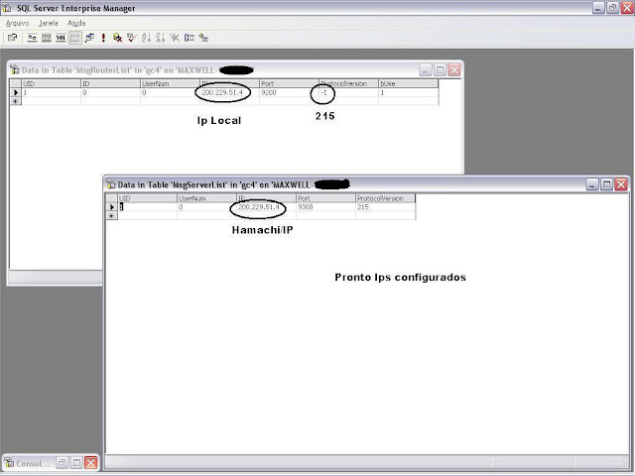Open the Ajuda menu
This screenshot has width=635, height=476.
click(x=76, y=23)
